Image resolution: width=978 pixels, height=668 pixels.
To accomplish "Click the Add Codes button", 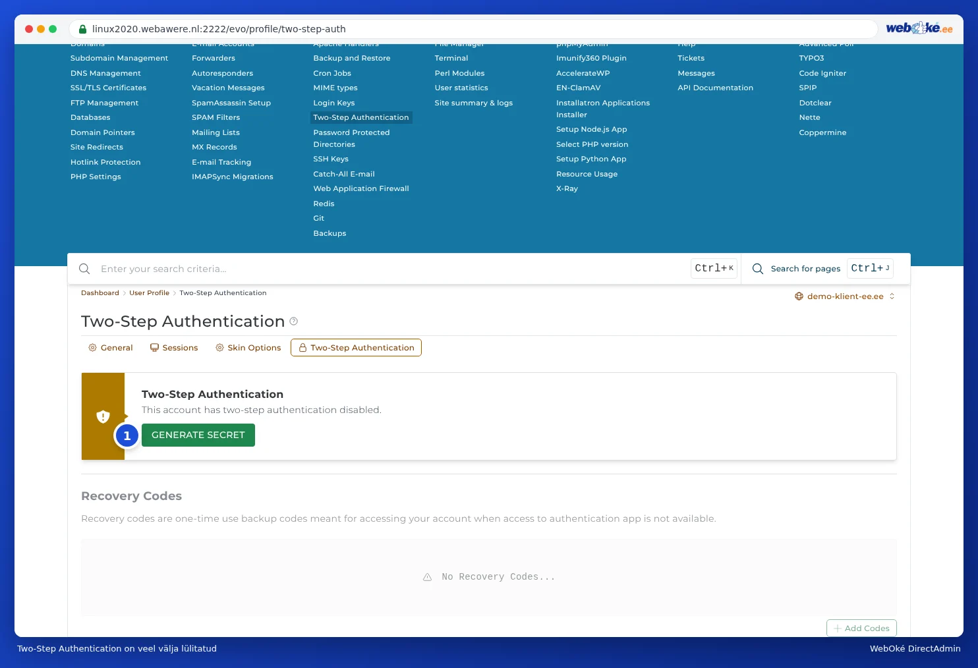I will point(861,628).
